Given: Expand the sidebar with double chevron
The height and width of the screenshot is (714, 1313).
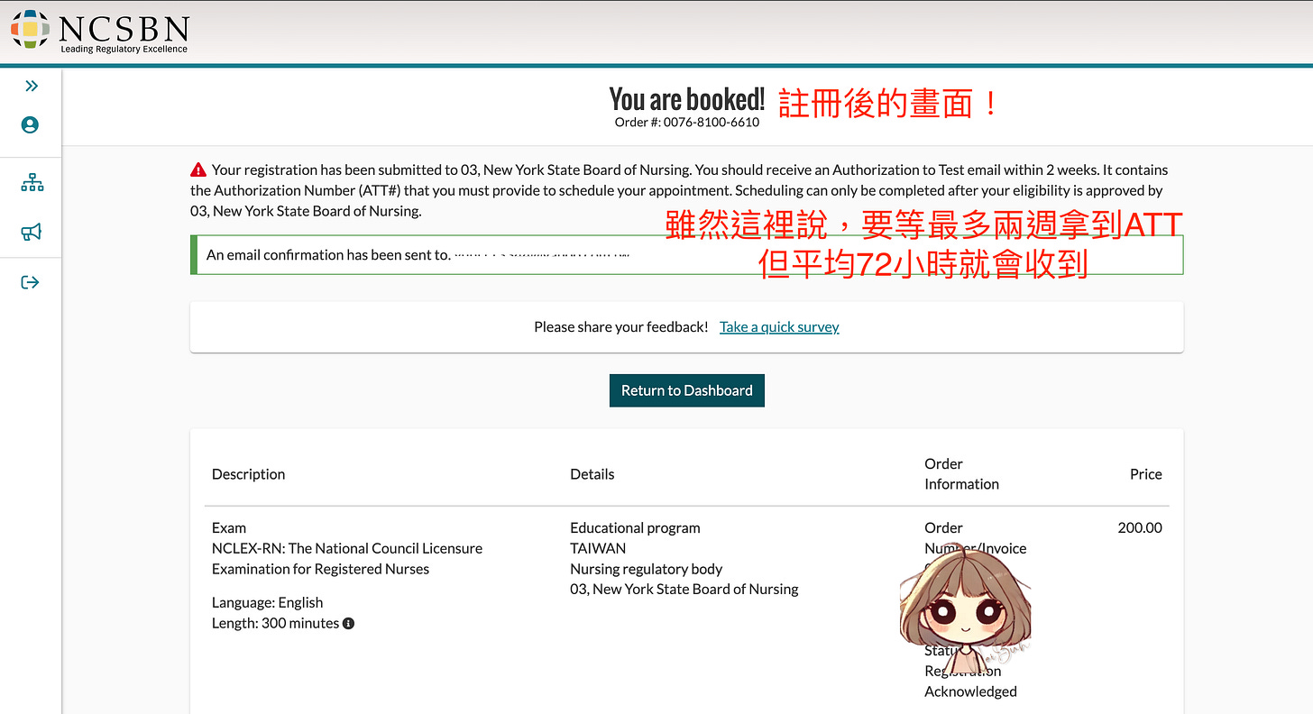Looking at the screenshot, I should (32, 86).
